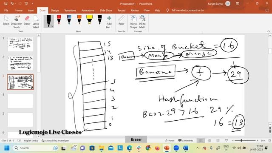Image resolution: width=272 pixels, height=153 pixels.
Task: Select slide 1 thumbnail
Action: coord(20,44)
